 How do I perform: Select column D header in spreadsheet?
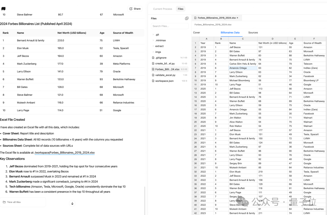pos(272,39)
